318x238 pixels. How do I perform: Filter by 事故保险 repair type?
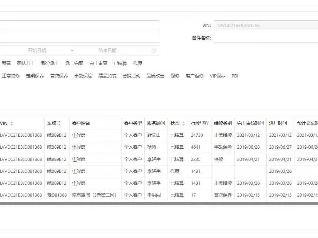[83, 76]
